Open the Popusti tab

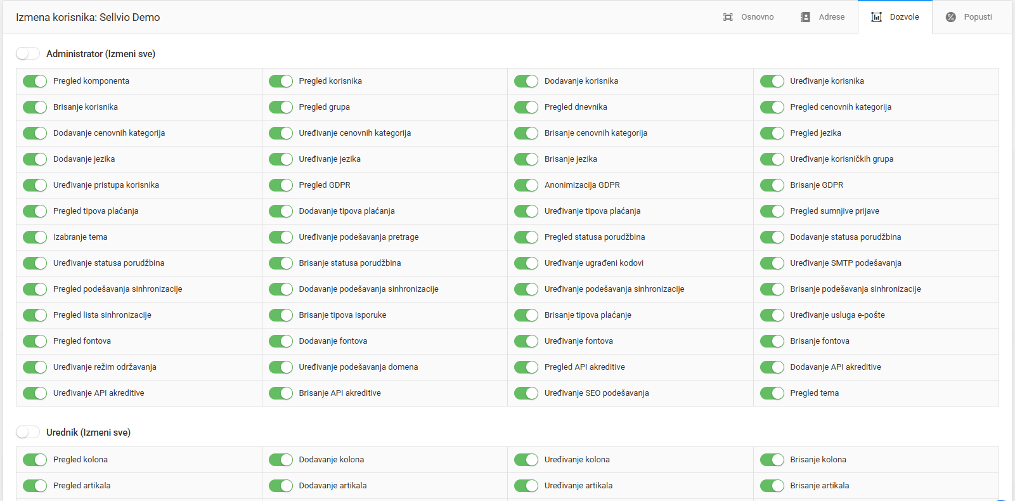tap(978, 17)
